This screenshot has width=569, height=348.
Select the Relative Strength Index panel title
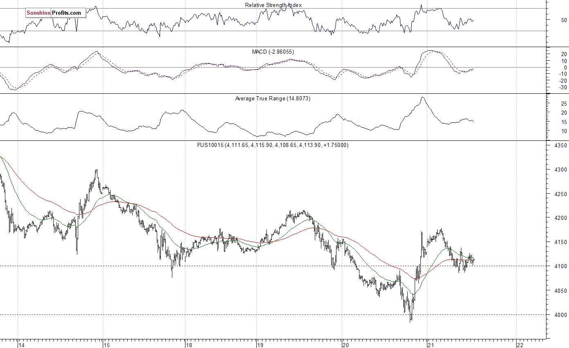(273, 5)
